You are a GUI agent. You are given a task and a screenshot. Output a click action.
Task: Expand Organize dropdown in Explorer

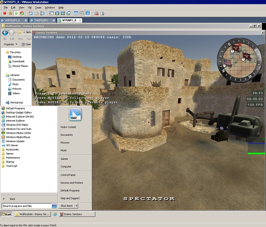pyautogui.click(x=11, y=44)
